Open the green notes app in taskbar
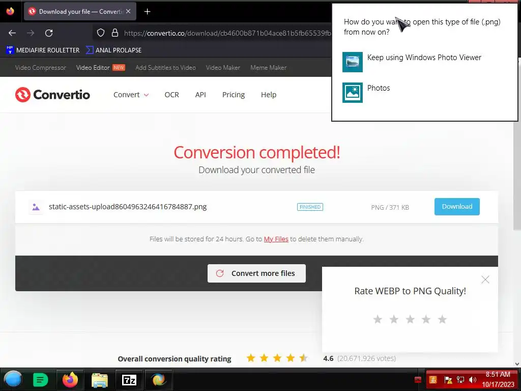 41,380
